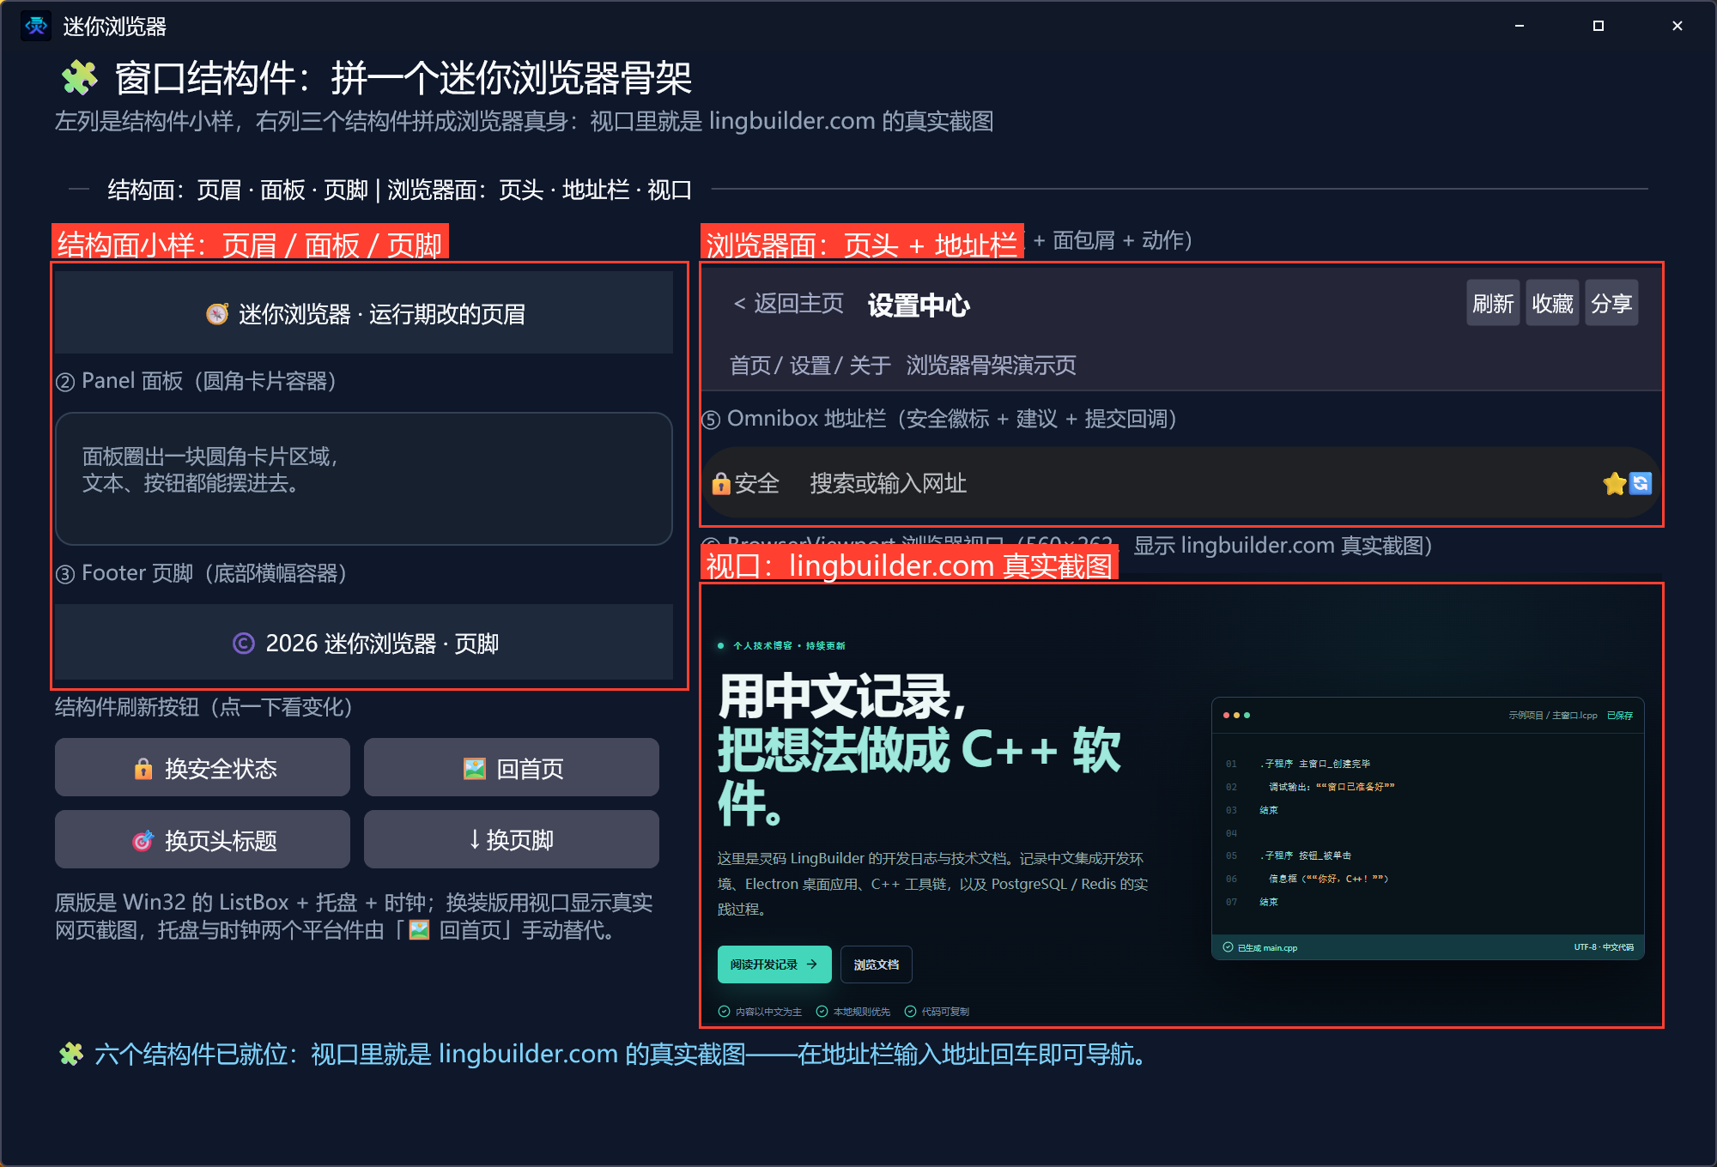
Task: Maximize the 迷你浏览器 window
Action: pyautogui.click(x=1599, y=26)
